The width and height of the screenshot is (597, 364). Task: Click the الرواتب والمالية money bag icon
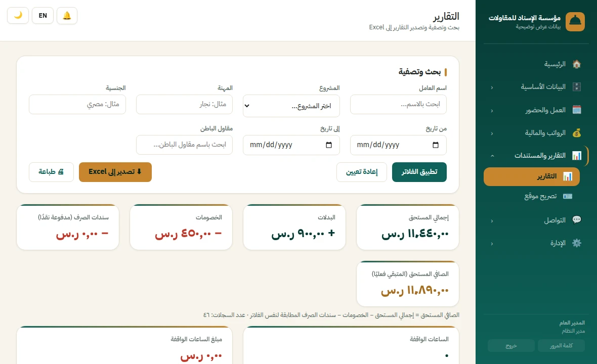pos(576,133)
